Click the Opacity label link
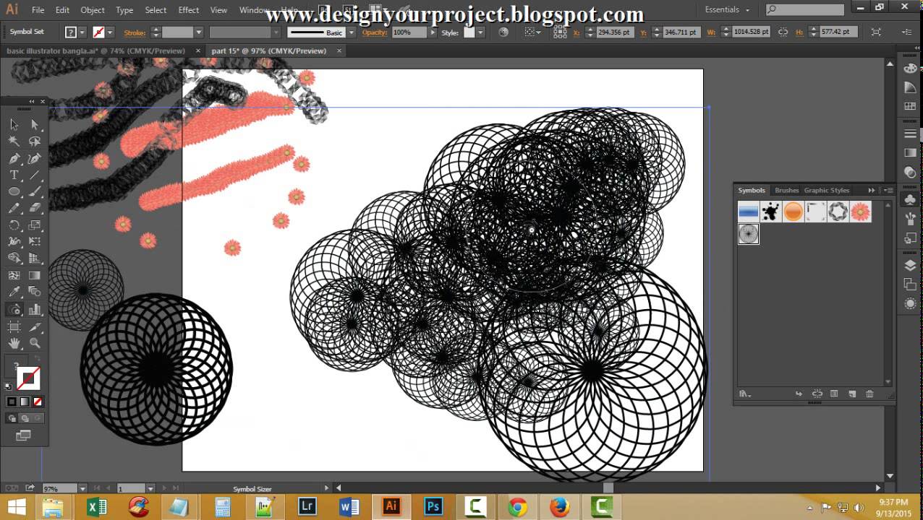This screenshot has height=520, width=923. coord(375,32)
